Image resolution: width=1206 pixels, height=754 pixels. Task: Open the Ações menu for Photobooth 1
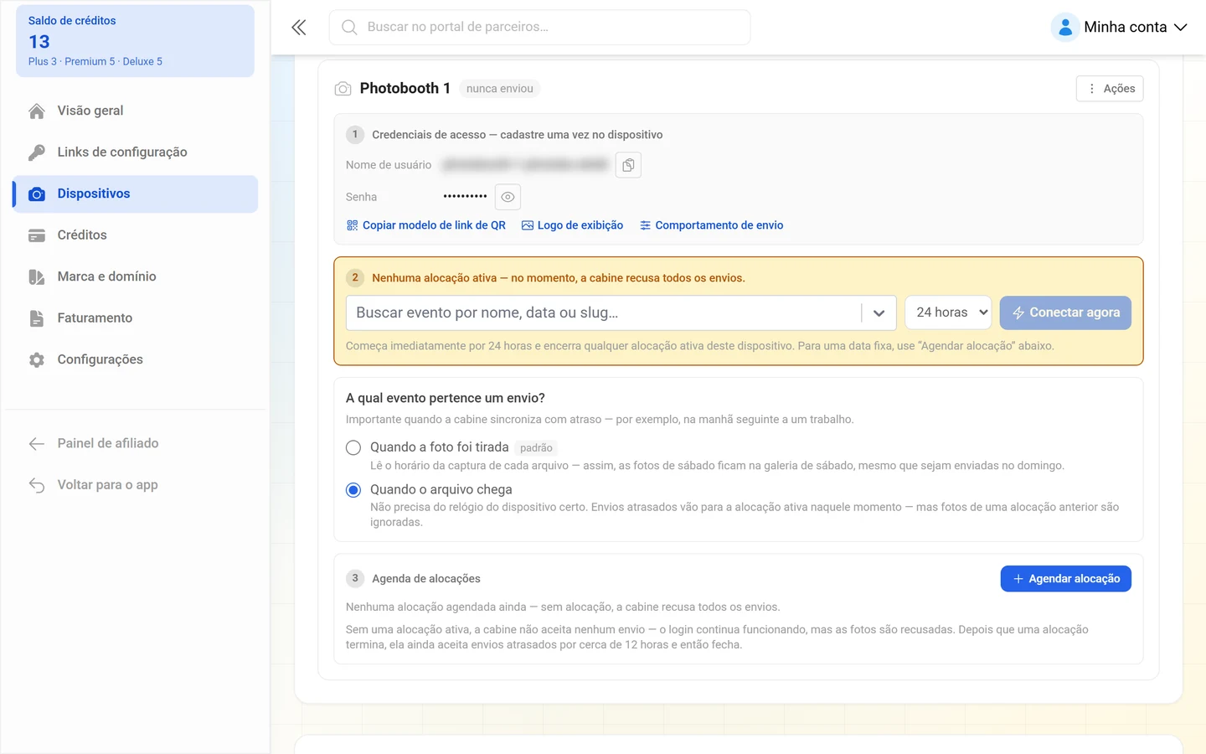coord(1110,89)
